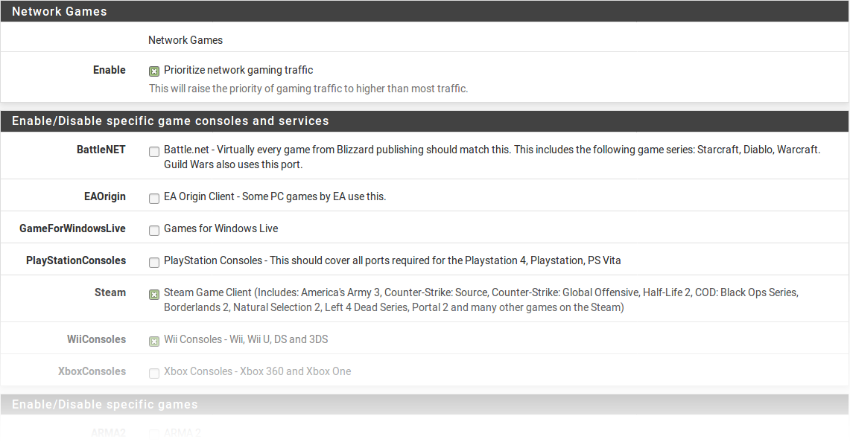The height and width of the screenshot is (442, 850).
Task: Click the bold "BattleNET" row label
Action: click(101, 150)
